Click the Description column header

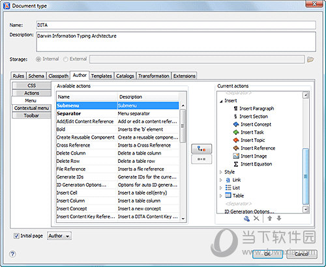click(x=148, y=97)
